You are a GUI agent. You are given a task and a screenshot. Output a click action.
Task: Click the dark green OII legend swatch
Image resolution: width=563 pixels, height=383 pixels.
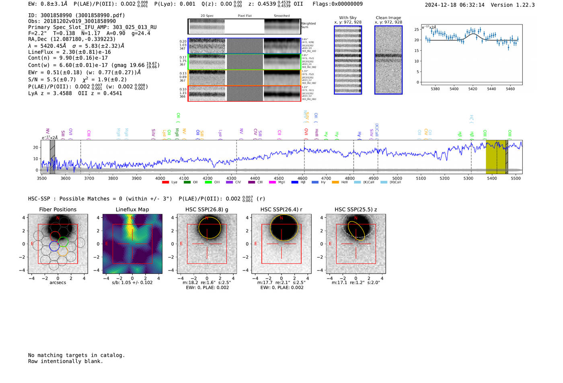(x=187, y=182)
